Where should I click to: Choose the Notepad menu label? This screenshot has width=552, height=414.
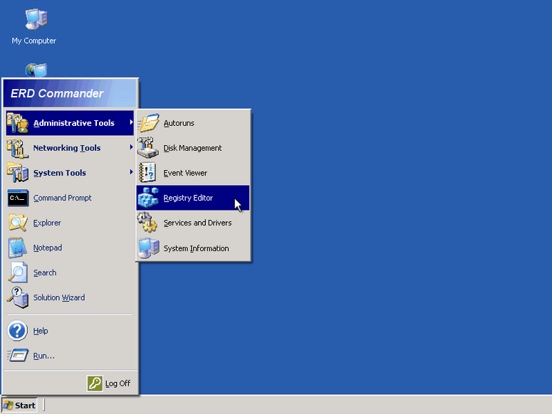coord(48,248)
